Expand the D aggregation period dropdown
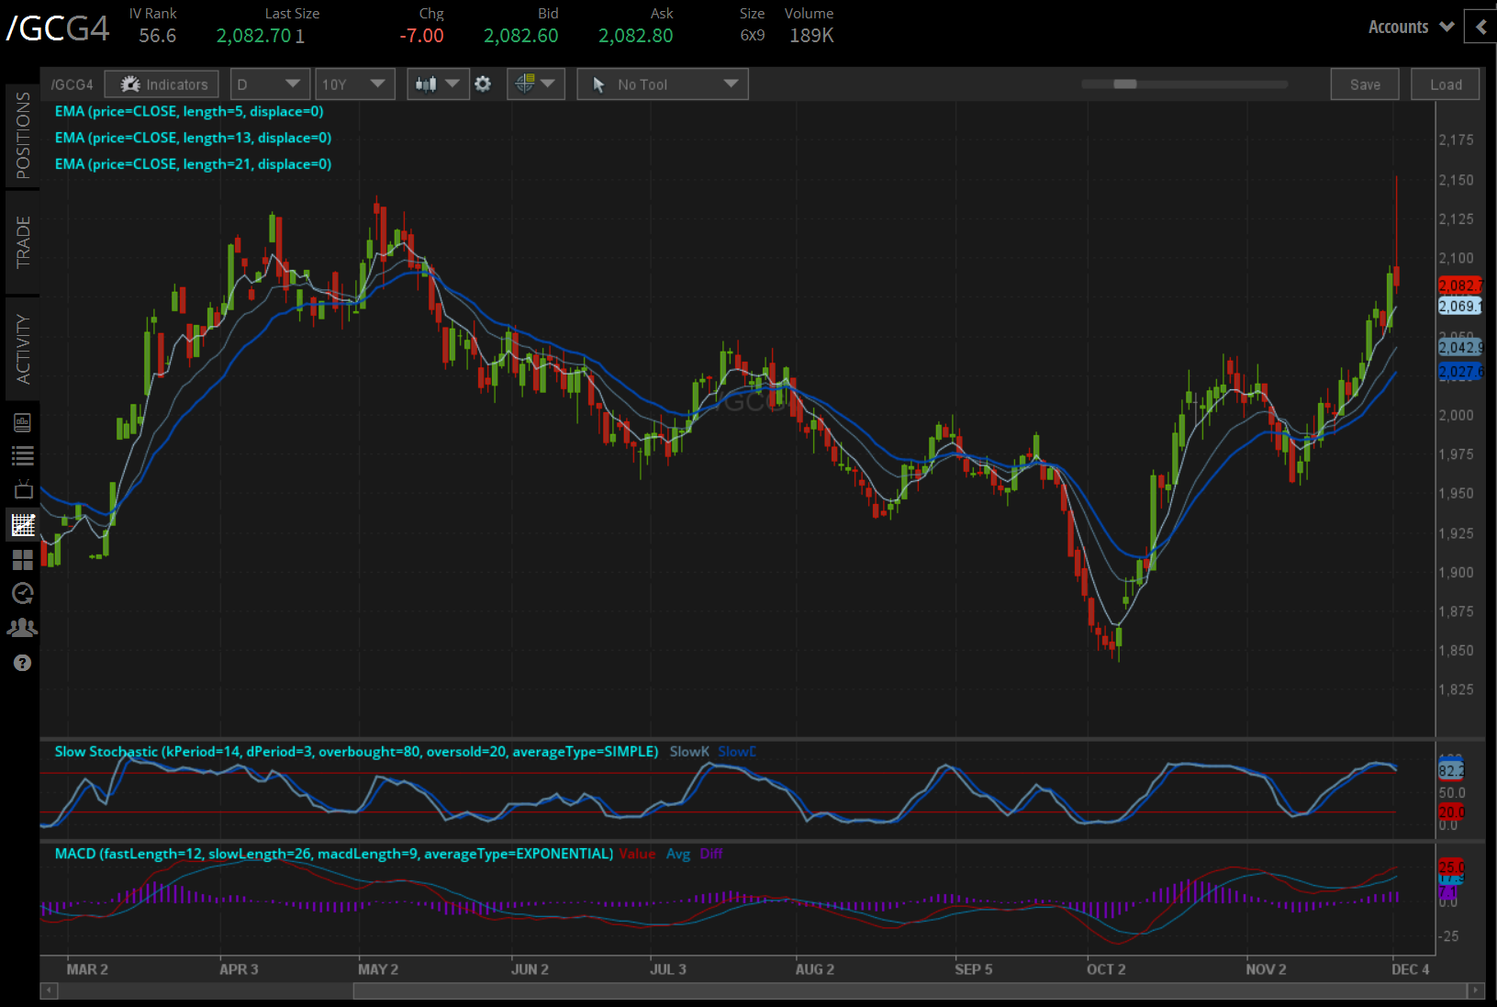1497x1007 pixels. point(269,84)
